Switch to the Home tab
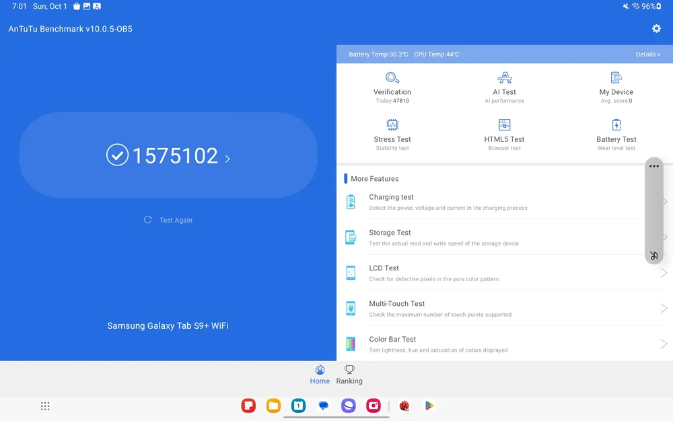673x421 pixels. click(x=320, y=375)
